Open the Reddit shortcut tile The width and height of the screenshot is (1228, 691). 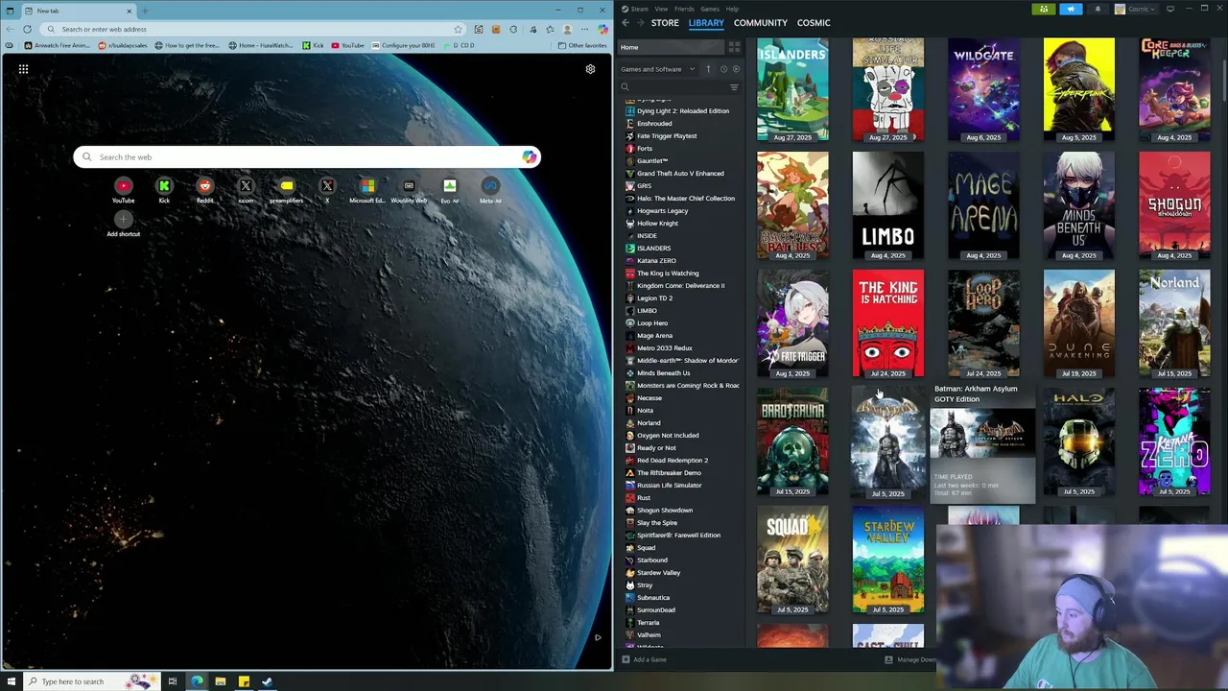pyautogui.click(x=204, y=189)
